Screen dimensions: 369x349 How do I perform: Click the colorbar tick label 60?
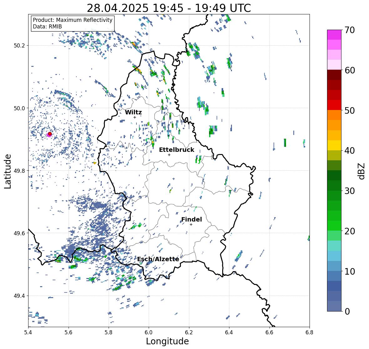pos(350,70)
